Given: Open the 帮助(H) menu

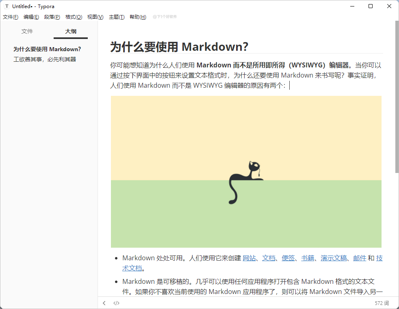Looking at the screenshot, I should (138, 17).
